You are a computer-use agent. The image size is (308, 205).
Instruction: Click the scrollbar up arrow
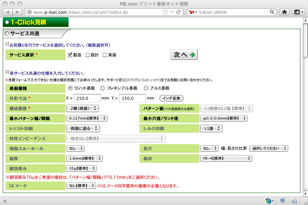[305, 20]
